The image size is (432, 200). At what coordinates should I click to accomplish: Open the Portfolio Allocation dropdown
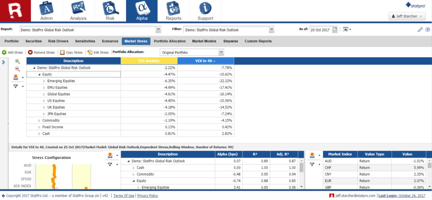221,52
